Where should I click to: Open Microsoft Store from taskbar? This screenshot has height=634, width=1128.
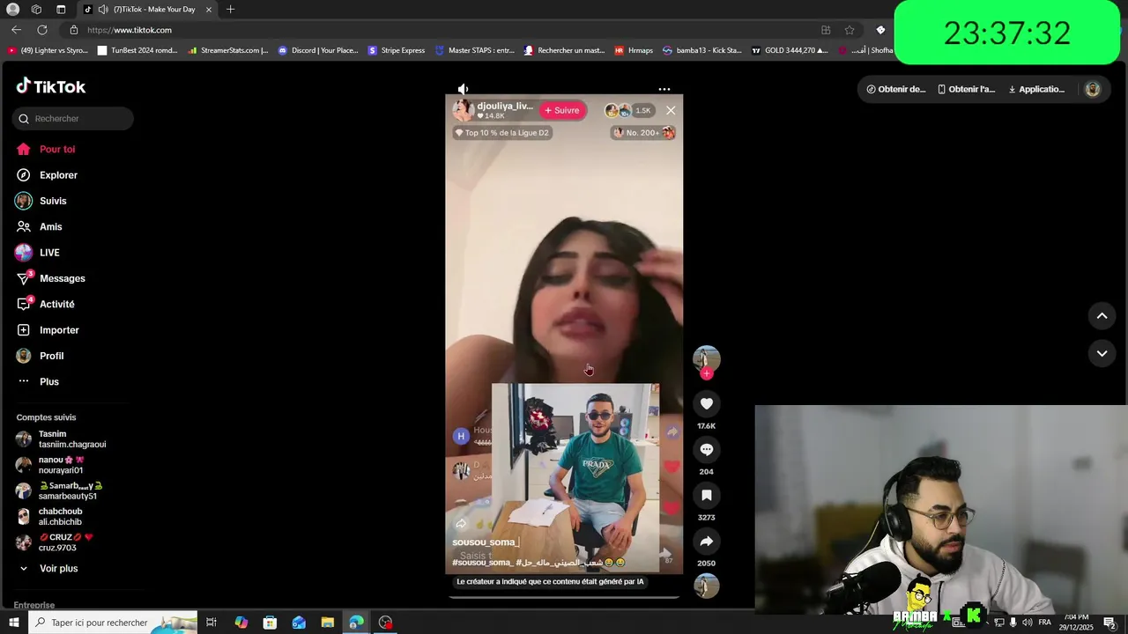pos(270,623)
